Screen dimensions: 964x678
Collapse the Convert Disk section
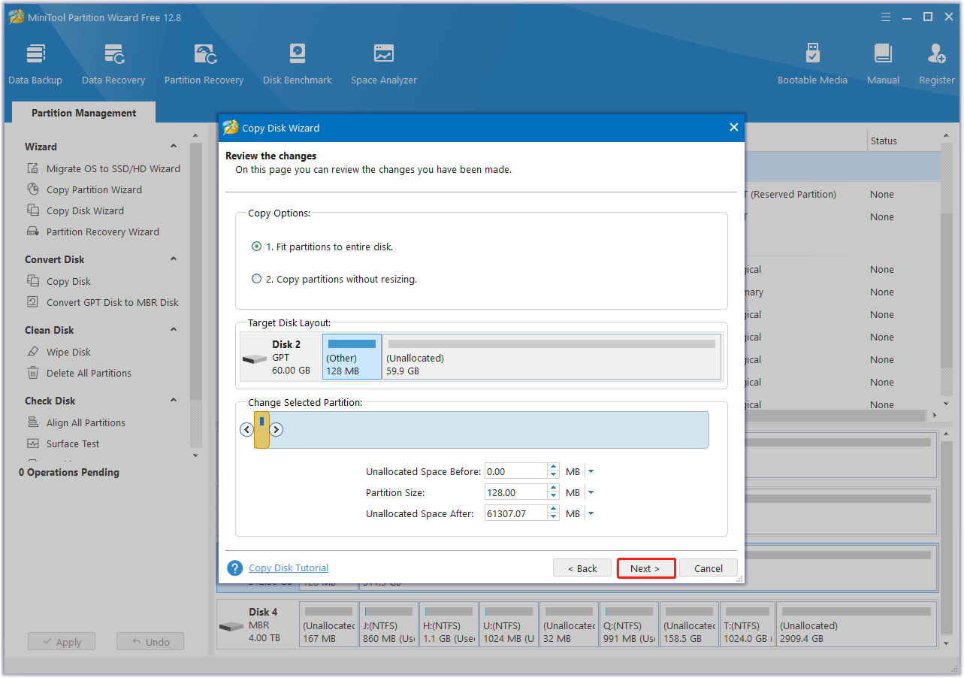point(174,259)
